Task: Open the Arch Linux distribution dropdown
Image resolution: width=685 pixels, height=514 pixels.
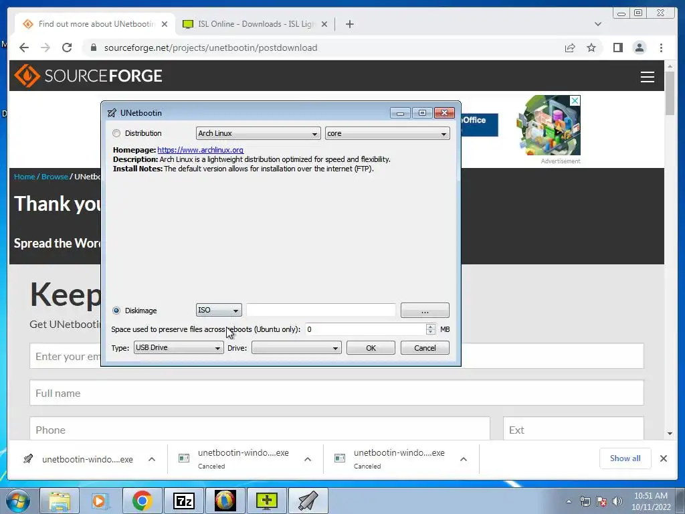Action: 258,133
